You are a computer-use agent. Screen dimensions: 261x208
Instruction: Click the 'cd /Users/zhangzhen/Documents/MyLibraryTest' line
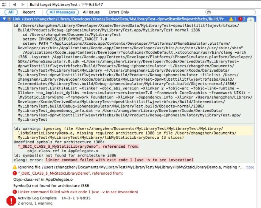[72, 34]
